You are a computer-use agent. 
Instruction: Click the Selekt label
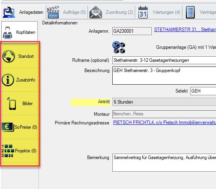[x=181, y=91]
